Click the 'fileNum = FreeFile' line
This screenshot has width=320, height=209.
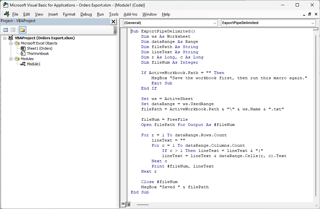(165, 120)
